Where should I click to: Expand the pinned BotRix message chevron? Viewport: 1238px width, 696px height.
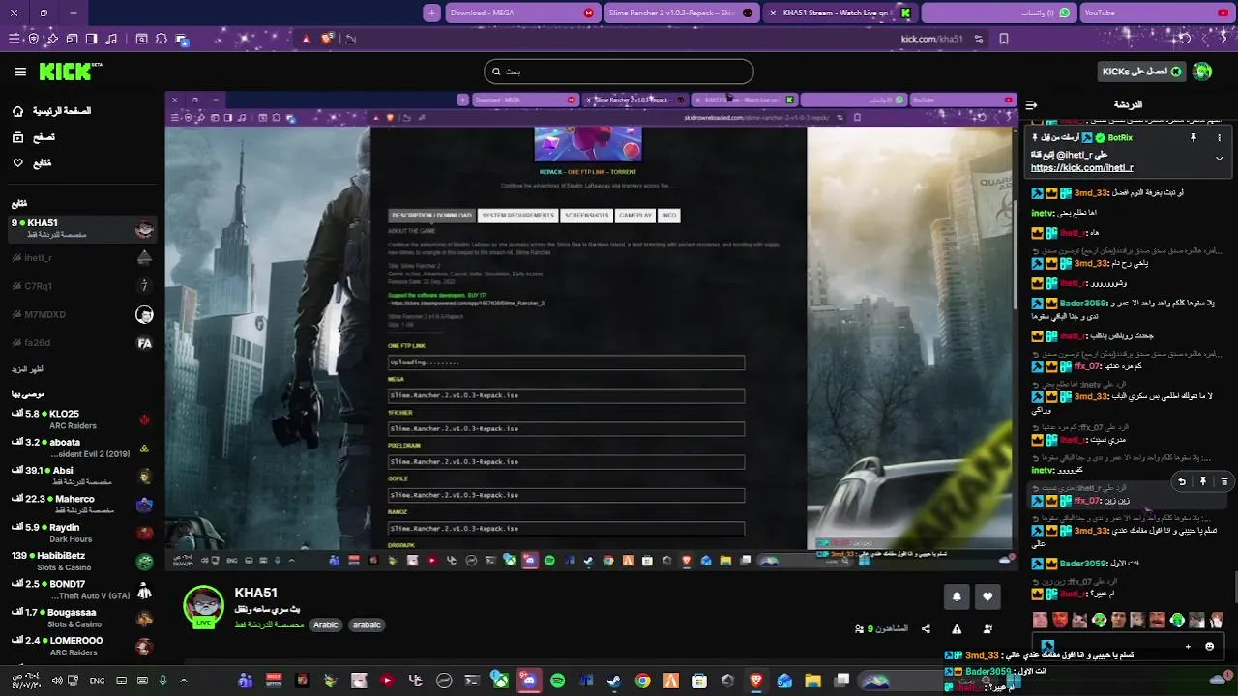click(x=1219, y=158)
